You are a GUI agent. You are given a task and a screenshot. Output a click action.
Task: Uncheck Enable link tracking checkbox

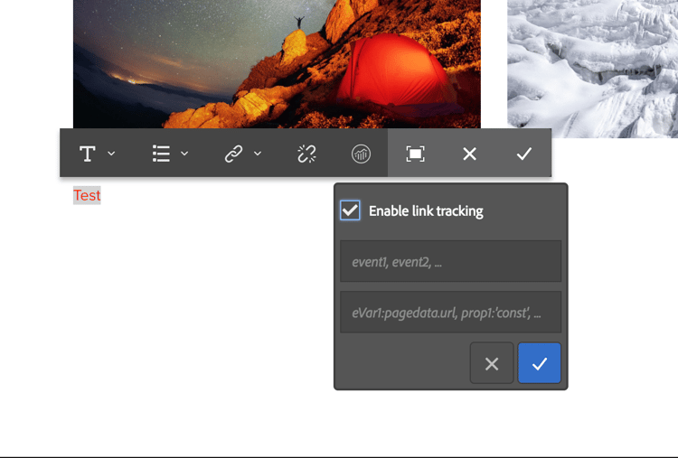tap(350, 210)
